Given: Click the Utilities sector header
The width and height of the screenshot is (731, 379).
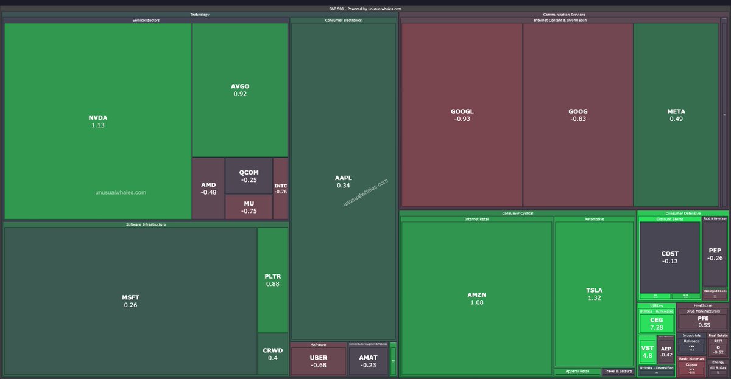Looking at the screenshot, I should (x=657, y=305).
